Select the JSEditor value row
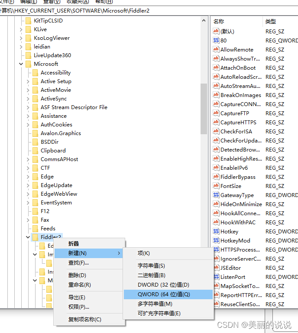298x333 pixels. pos(255,268)
